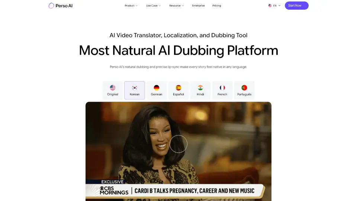This screenshot has height=201, width=357.
Task: Expand the Resource dropdown arrow
Action: pyautogui.click(x=183, y=6)
